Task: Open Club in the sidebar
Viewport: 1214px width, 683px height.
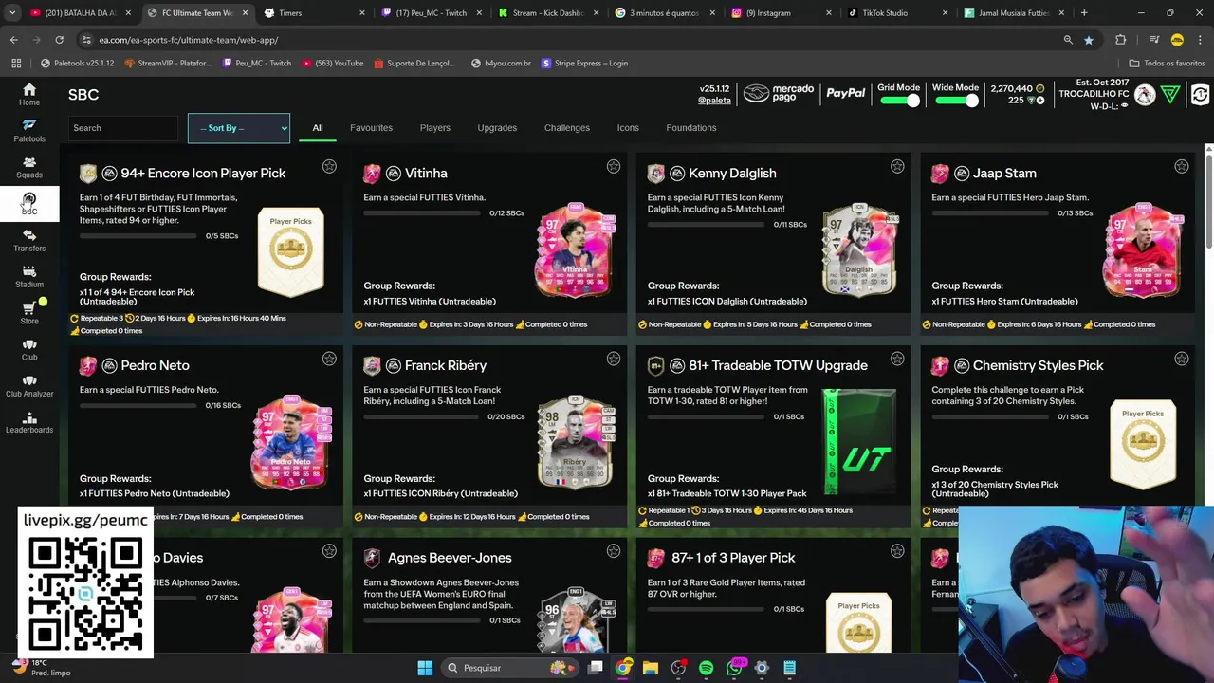Action: click(29, 350)
